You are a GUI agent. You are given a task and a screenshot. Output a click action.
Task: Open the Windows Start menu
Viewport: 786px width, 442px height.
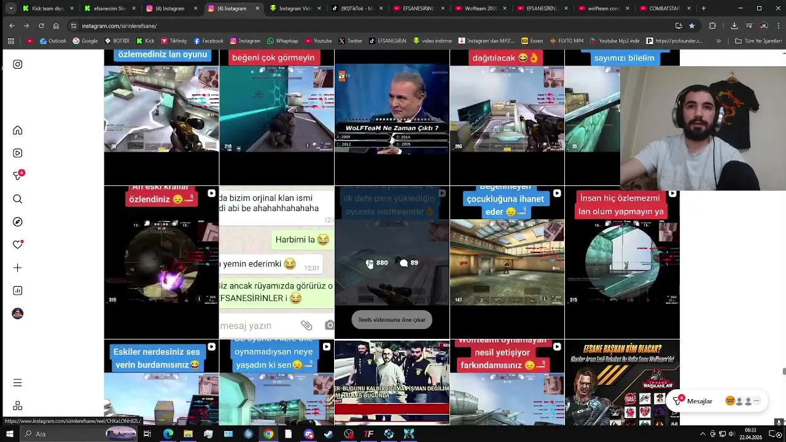pos(10,434)
